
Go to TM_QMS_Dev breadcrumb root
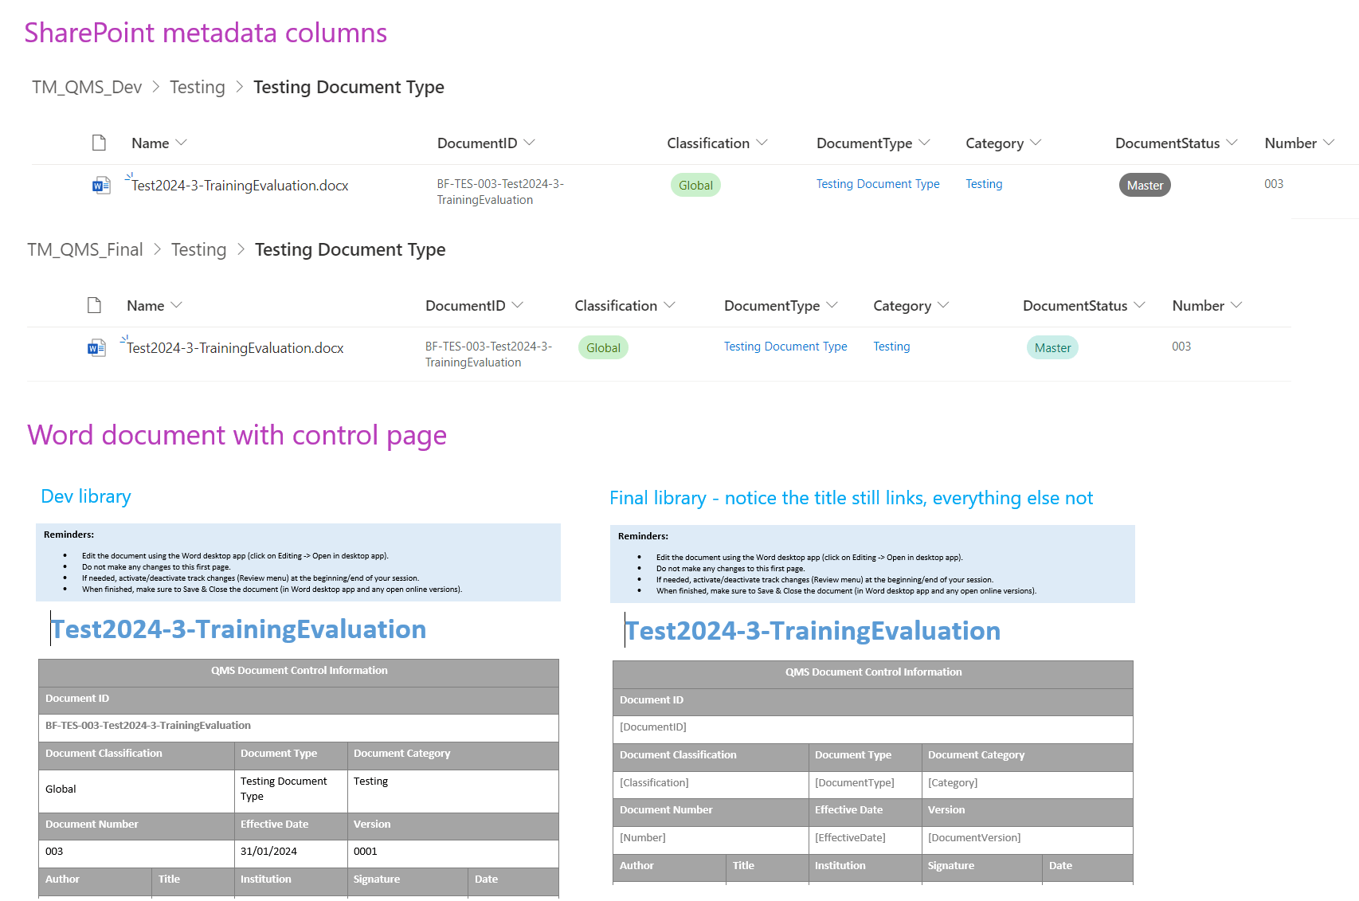(87, 87)
